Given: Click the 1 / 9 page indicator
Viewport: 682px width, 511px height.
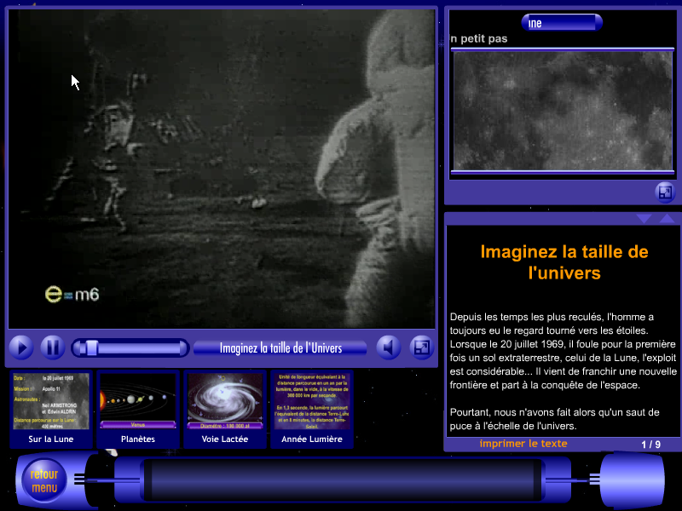Looking at the screenshot, I should [650, 445].
